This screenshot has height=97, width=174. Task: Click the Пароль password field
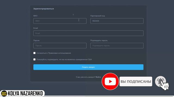60,46
